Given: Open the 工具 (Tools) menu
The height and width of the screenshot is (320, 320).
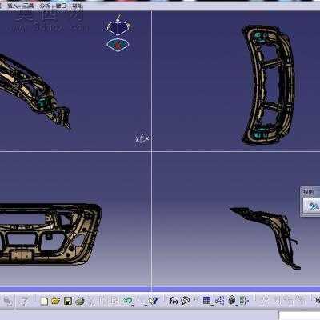Looking at the screenshot, I should [x=28, y=6].
